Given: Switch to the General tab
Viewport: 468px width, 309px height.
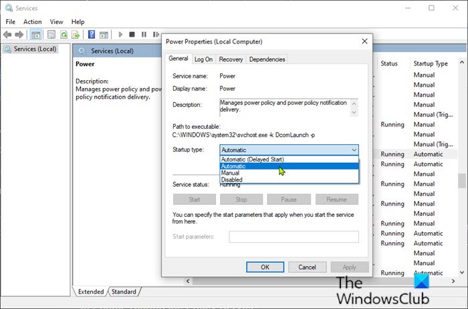Looking at the screenshot, I should tap(179, 59).
